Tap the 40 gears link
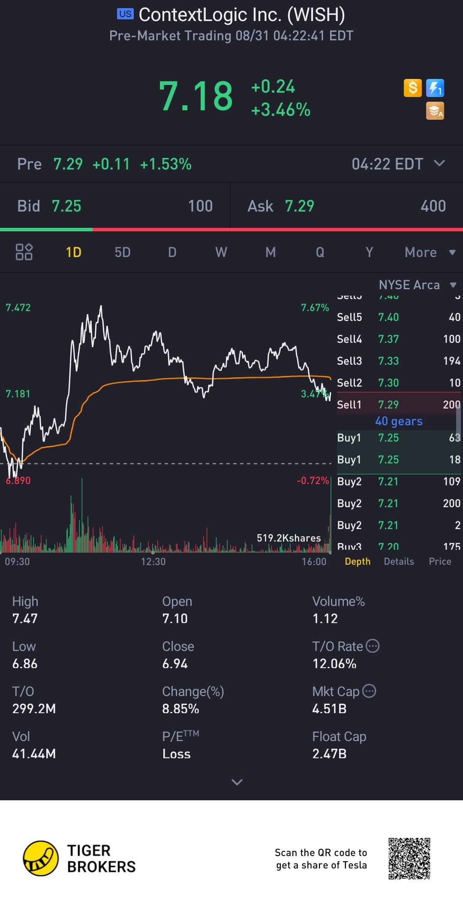The width and height of the screenshot is (463, 917). coord(399,421)
